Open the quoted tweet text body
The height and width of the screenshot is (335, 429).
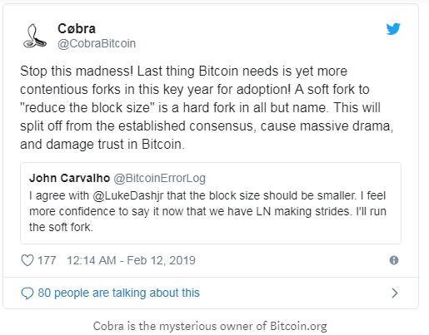click(207, 211)
